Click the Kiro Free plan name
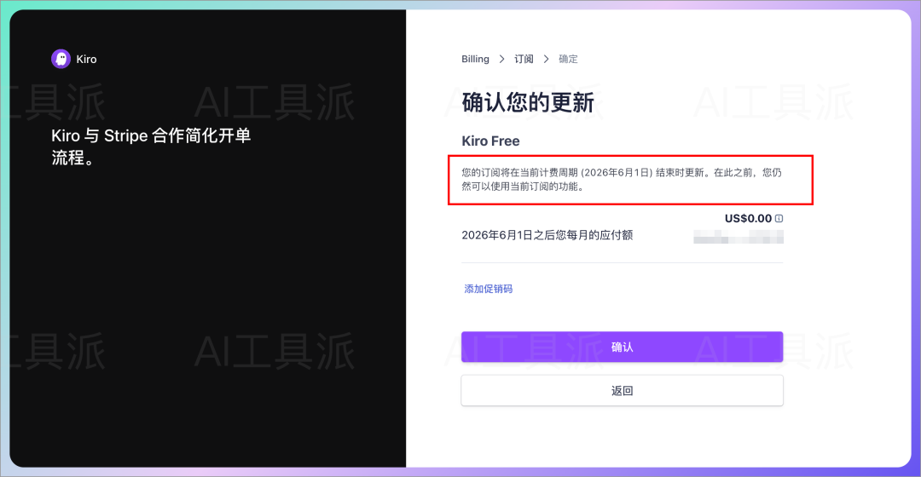921x477 pixels. pos(490,141)
